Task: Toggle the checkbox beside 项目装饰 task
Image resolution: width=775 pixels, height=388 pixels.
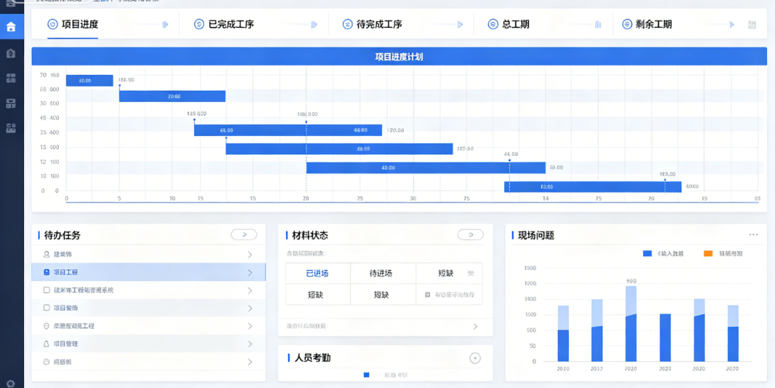Action: point(47,308)
